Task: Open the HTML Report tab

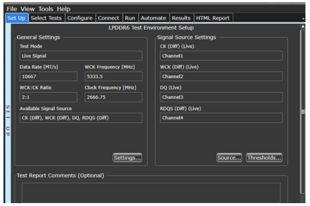Action: (213, 18)
